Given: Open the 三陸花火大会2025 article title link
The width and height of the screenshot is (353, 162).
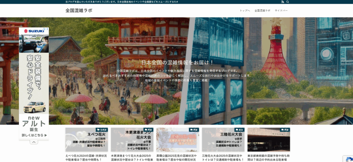Looking at the screenshot, I should point(223,158).
